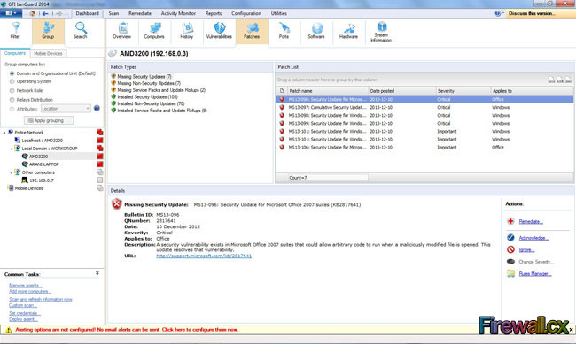Click the blue Acknowledge checkmark icon
The width and height of the screenshot is (576, 344).
click(x=510, y=238)
